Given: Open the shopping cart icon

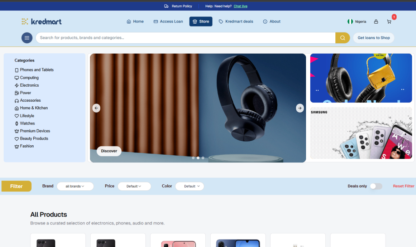Looking at the screenshot, I should click(x=389, y=22).
